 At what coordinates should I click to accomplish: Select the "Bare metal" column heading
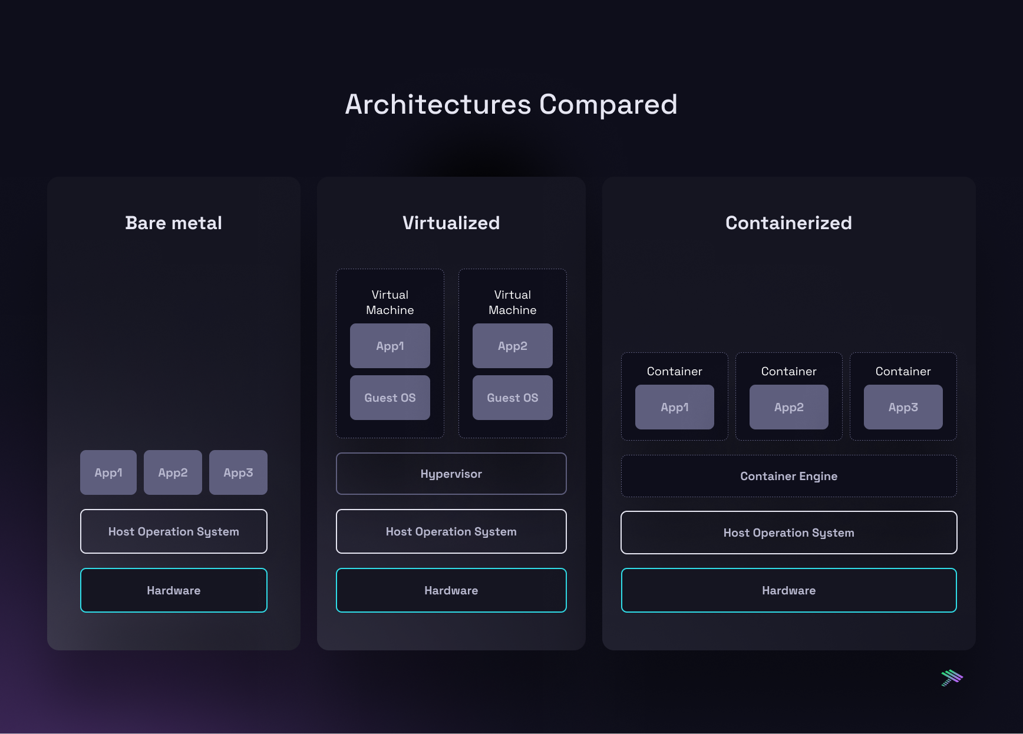(x=173, y=223)
